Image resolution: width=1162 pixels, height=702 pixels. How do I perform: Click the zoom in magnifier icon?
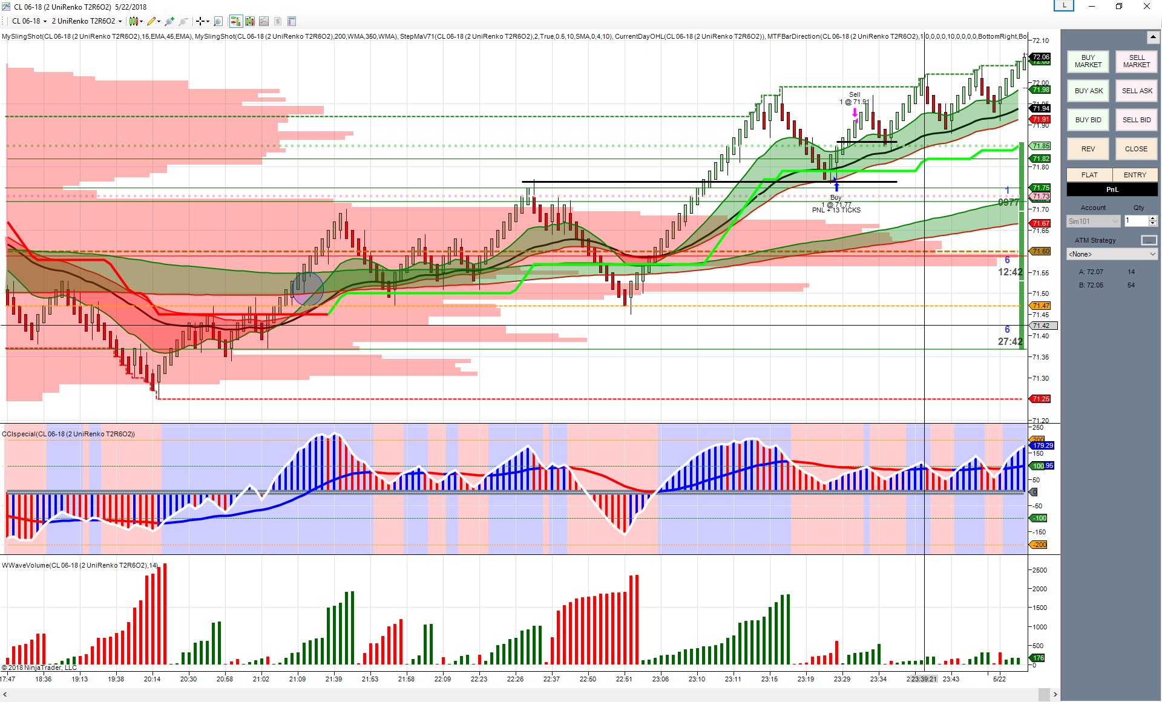[169, 21]
